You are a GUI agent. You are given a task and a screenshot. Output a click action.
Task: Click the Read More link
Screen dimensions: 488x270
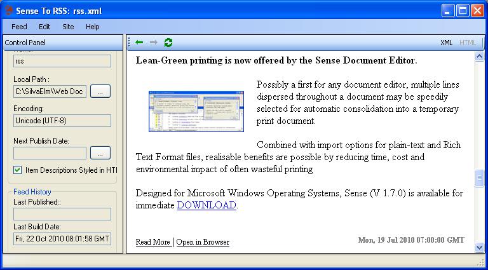click(152, 242)
